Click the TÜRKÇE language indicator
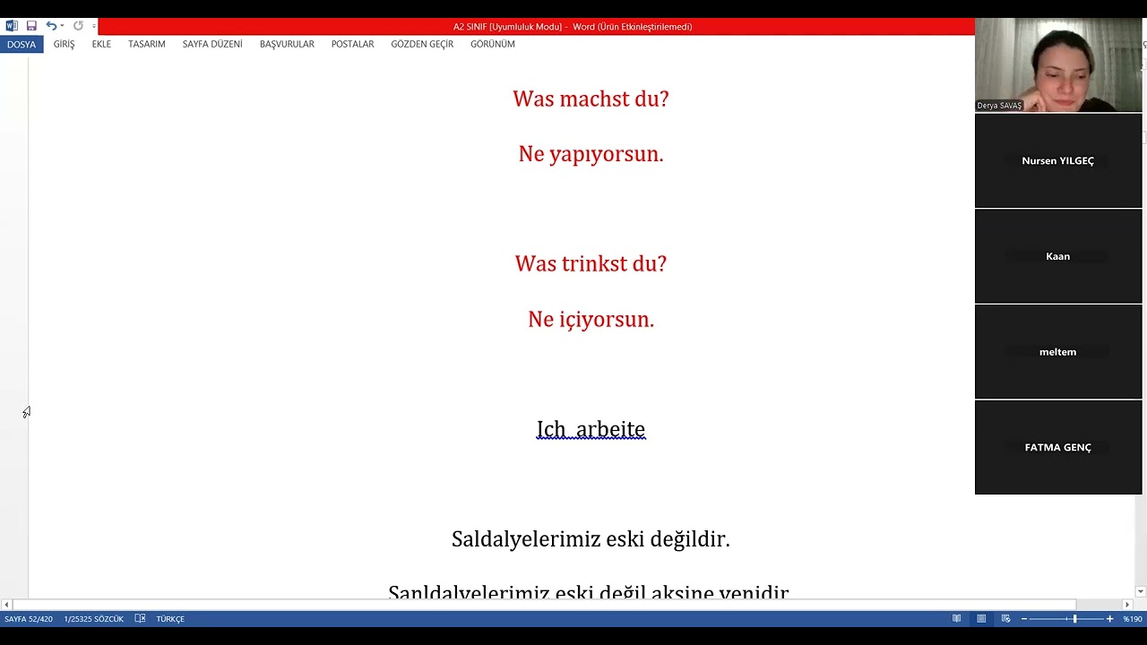Image resolution: width=1147 pixels, height=645 pixels. coord(170,619)
